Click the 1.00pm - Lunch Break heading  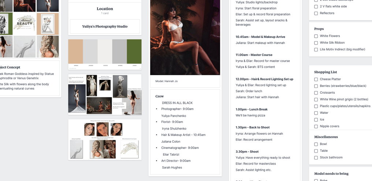pos(252,109)
